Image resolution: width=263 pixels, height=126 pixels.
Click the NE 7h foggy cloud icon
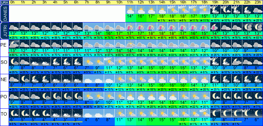[x=88, y=79]
